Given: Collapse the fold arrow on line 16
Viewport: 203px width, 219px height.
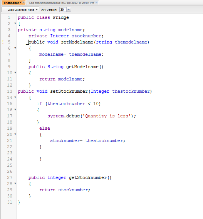Looking at the screenshot, I should coord(15,110).
